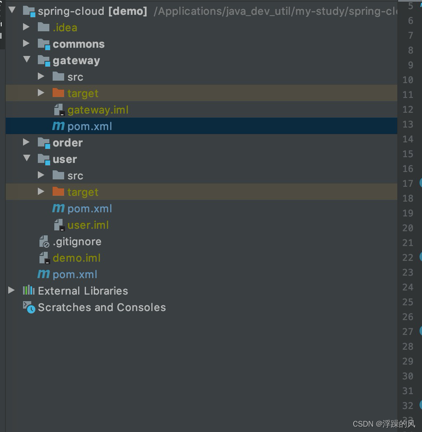Click the gateway.iml file icon
Image resolution: width=422 pixels, height=432 pixels.
pos(59,110)
